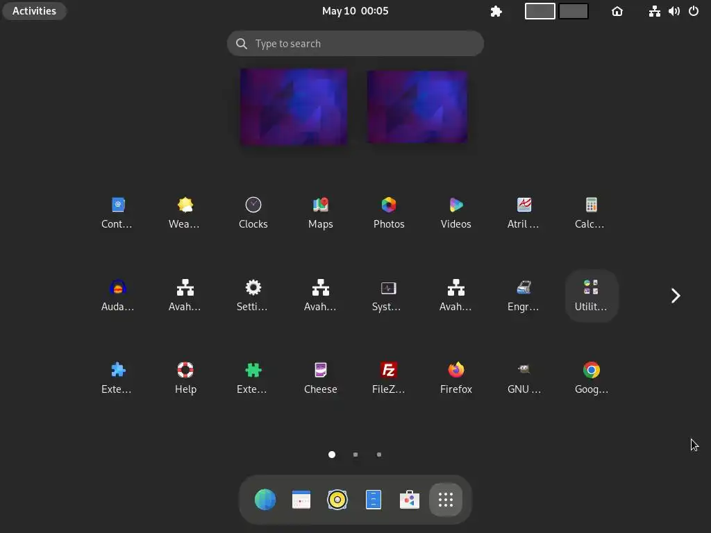The width and height of the screenshot is (711, 533).
Task: Open the network status icon
Action: click(654, 11)
